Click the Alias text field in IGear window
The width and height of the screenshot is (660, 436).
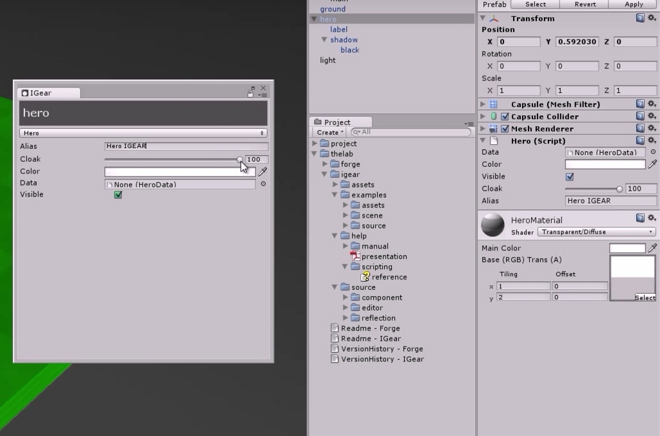pos(186,146)
